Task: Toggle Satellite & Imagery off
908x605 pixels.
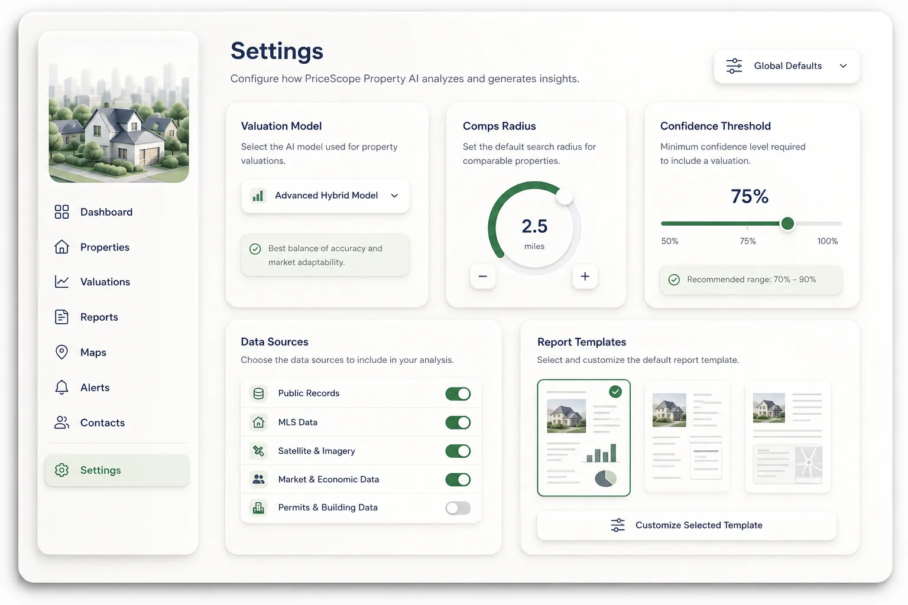Action: (458, 451)
